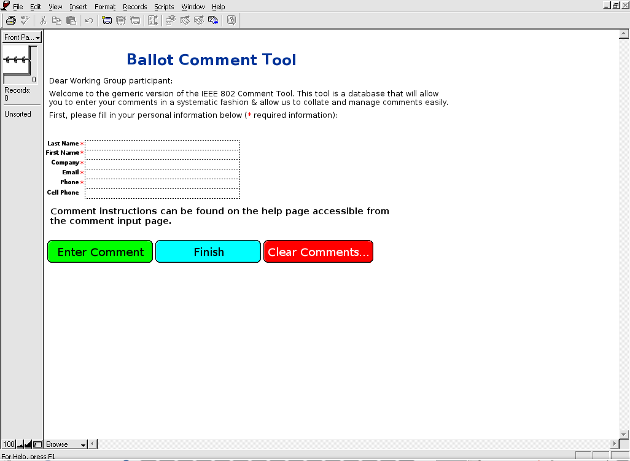Click the 'Dear Working Group participant:' line
The image size is (630, 461).
click(111, 80)
